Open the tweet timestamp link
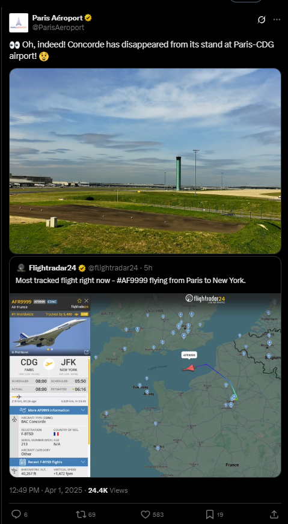Viewport: 288px width, 524px height. click(x=46, y=490)
